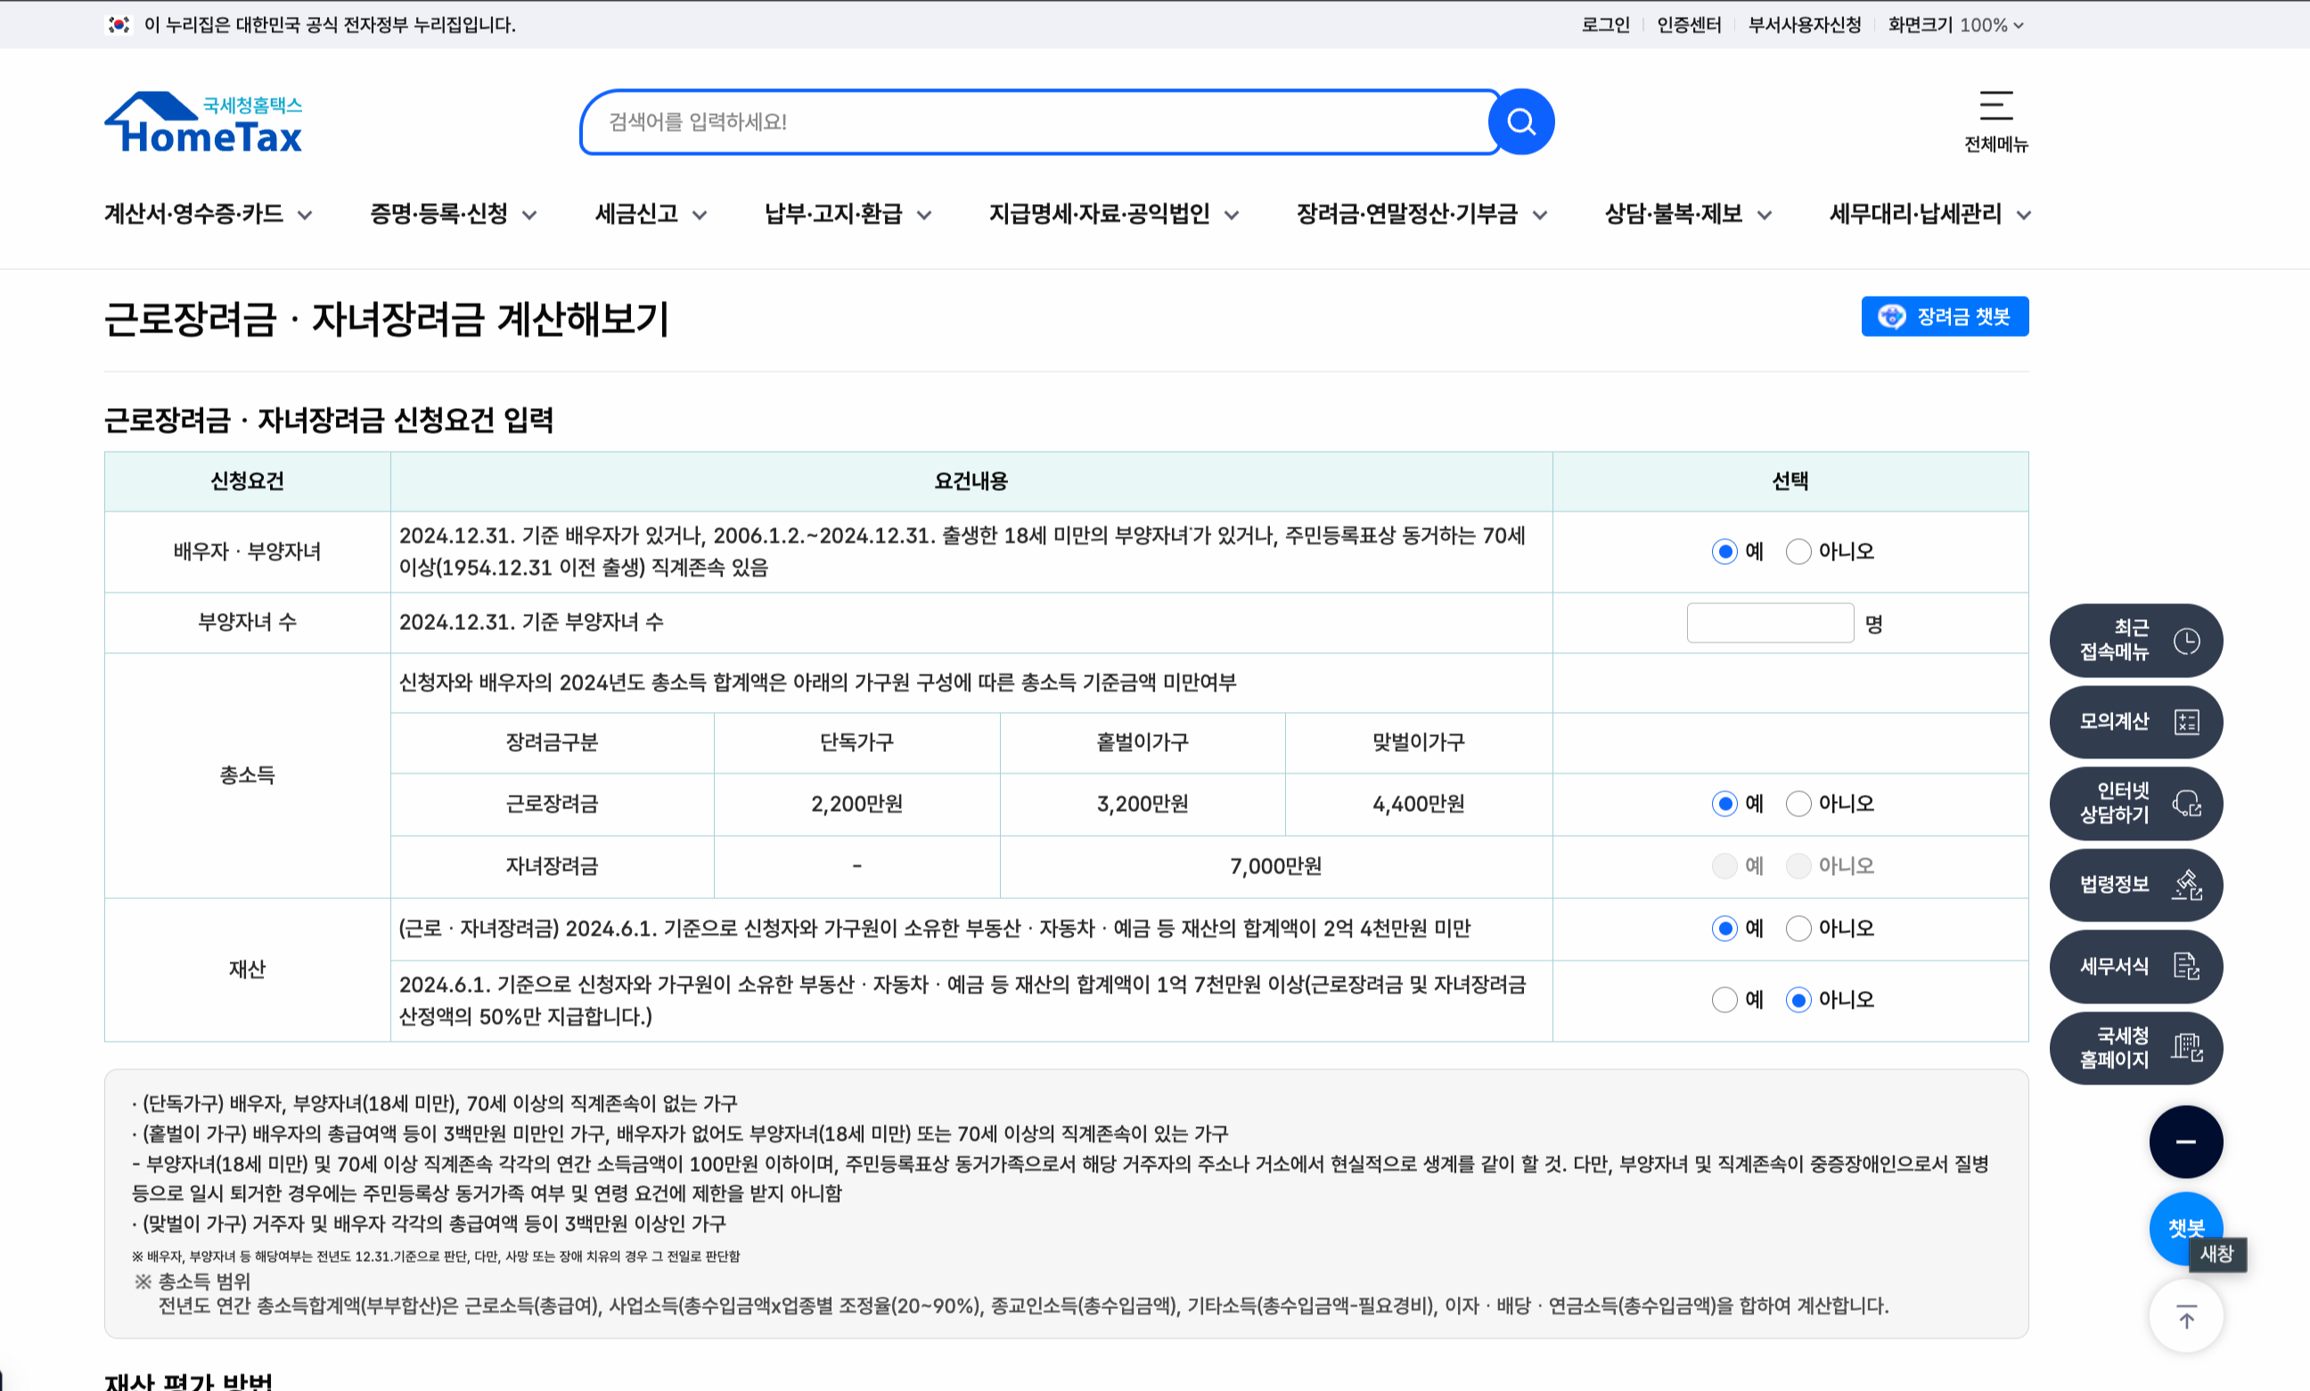The image size is (2310, 1391).
Task: Open the 모의계산 sidebar panel
Action: (x=2136, y=722)
